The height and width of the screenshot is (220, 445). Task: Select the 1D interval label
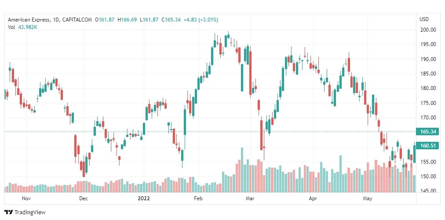tap(56, 20)
